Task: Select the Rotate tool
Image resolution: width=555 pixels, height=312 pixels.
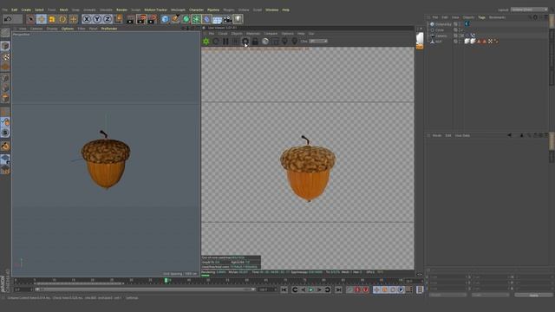Action: point(62,19)
